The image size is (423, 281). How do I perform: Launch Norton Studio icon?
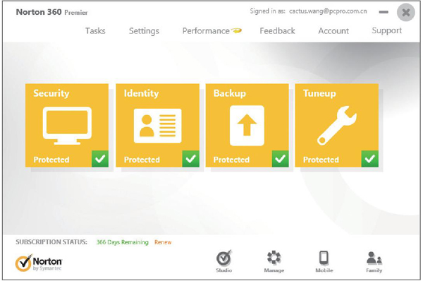tap(224, 261)
